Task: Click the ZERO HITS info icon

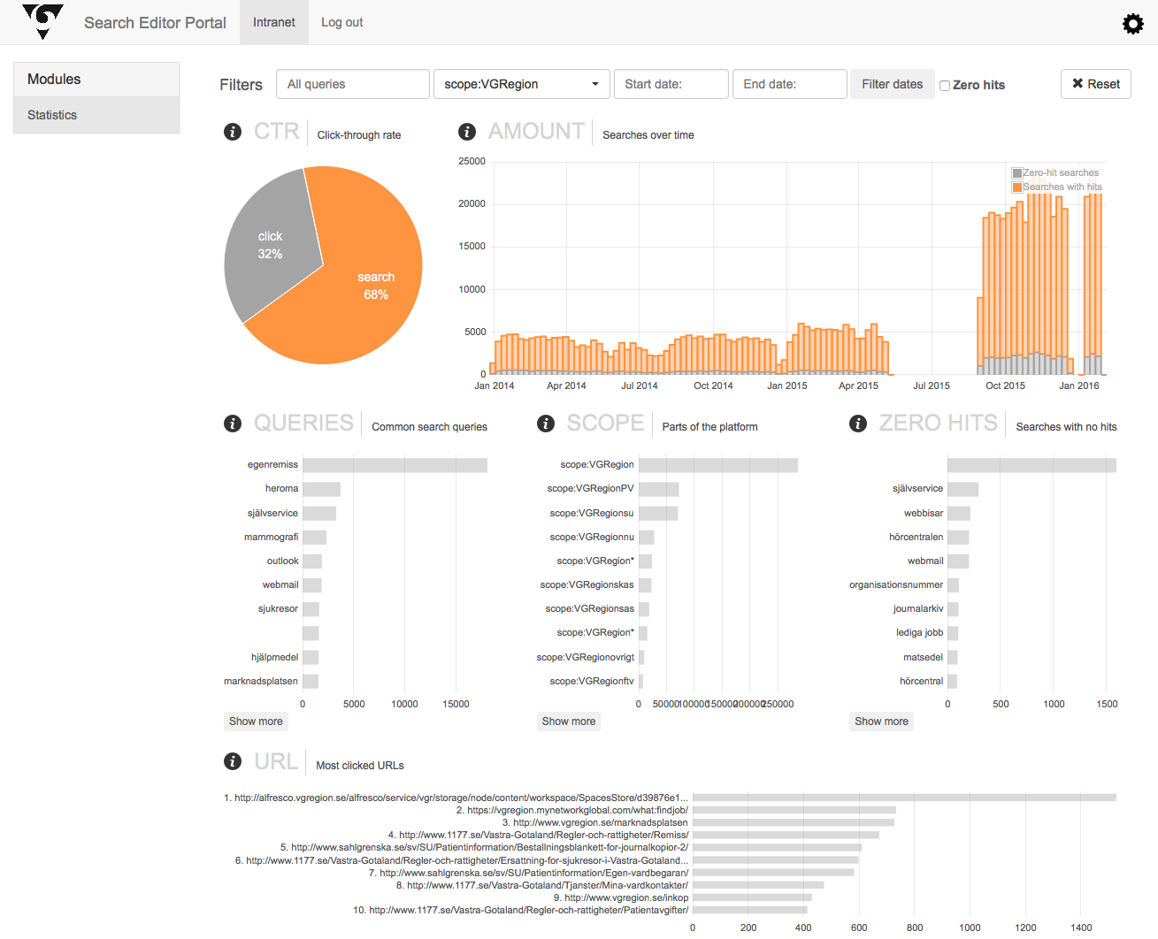Action: pos(858,424)
